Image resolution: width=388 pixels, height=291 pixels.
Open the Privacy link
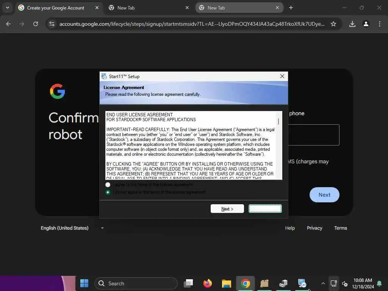[314, 228]
